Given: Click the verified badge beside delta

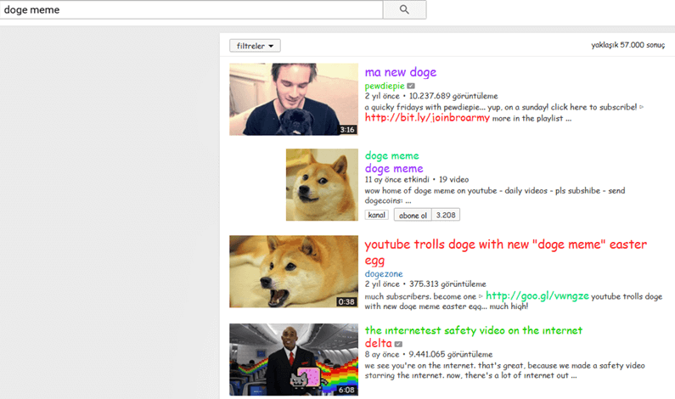Looking at the screenshot, I should pos(398,344).
